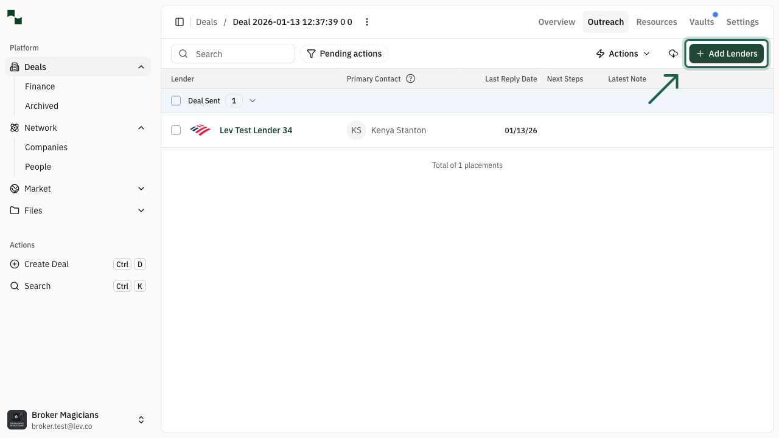Expand the workspace switcher for Broker Magicians
The image size is (779, 438).
141,420
